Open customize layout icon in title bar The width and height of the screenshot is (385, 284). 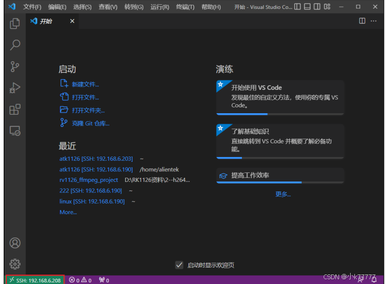coord(327,7)
